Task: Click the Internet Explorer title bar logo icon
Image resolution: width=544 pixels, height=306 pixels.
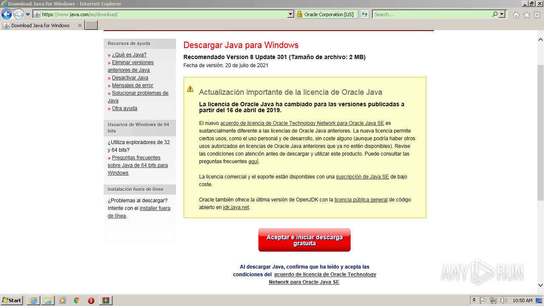Action: coord(4,4)
